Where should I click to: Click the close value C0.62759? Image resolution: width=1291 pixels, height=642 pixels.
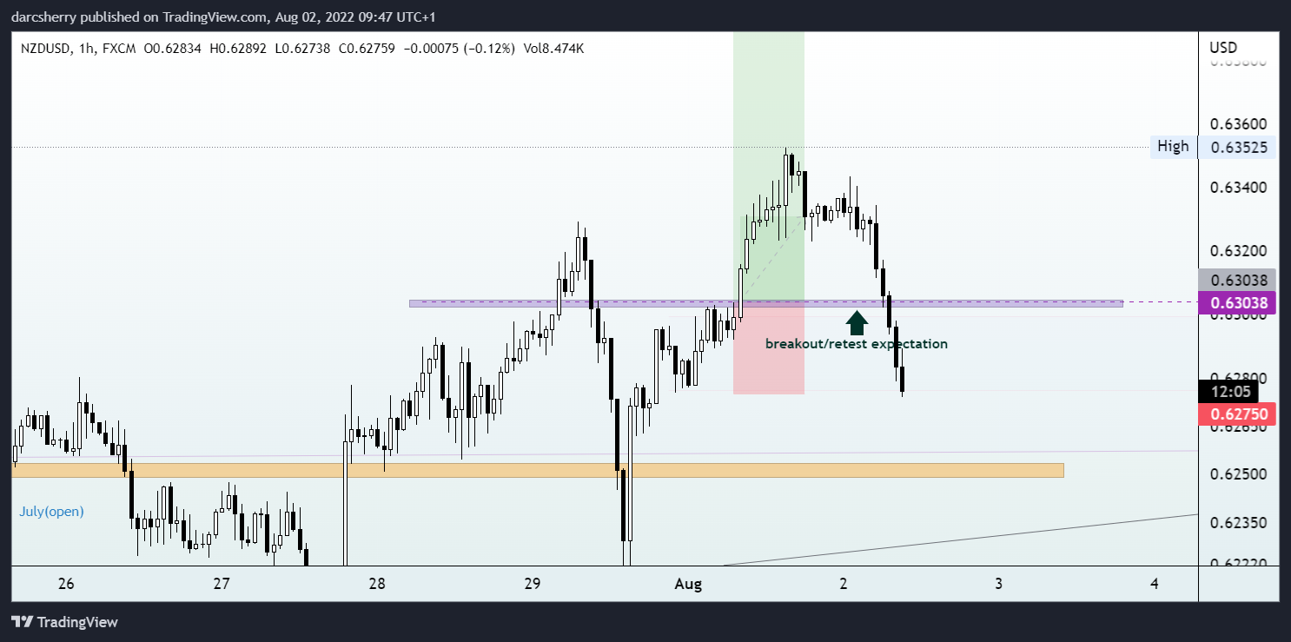(x=367, y=49)
